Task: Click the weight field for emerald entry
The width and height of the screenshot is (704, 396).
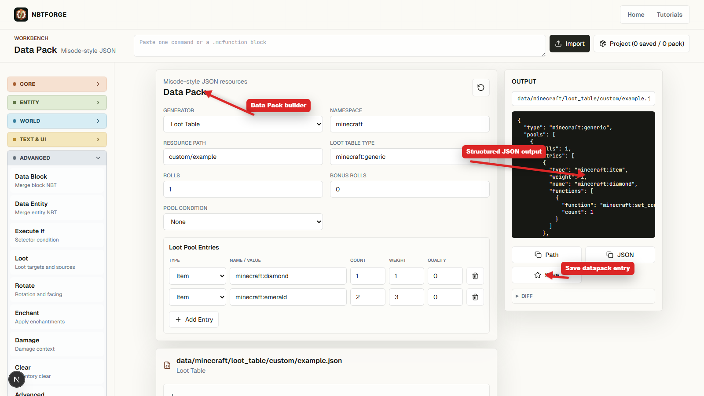Action: 407,297
